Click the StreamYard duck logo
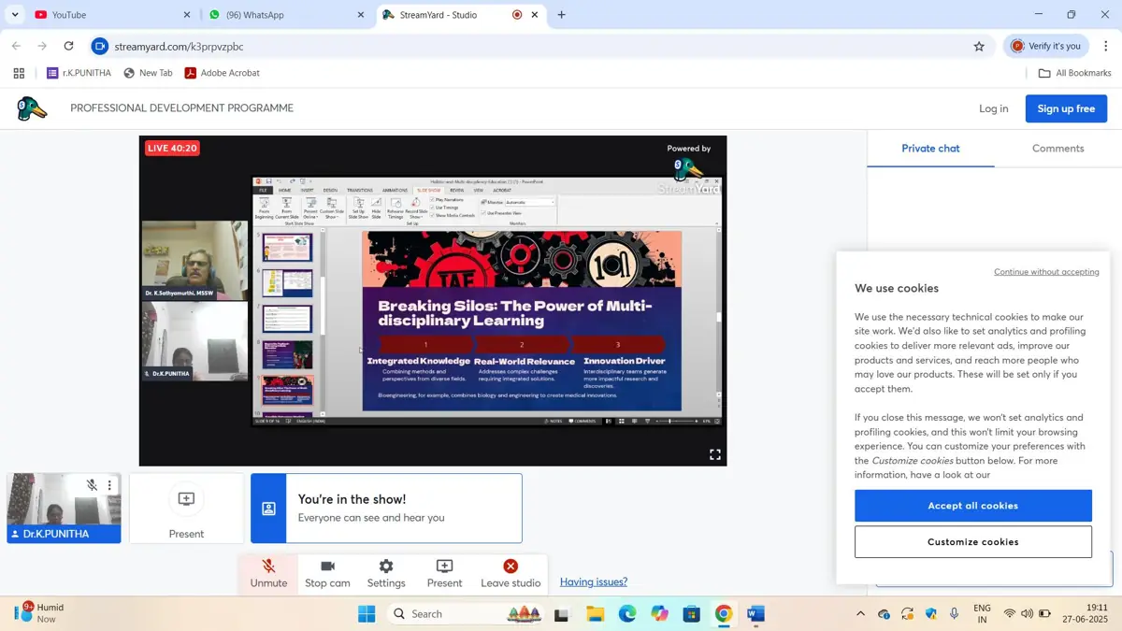This screenshot has width=1122, height=631. point(33,108)
